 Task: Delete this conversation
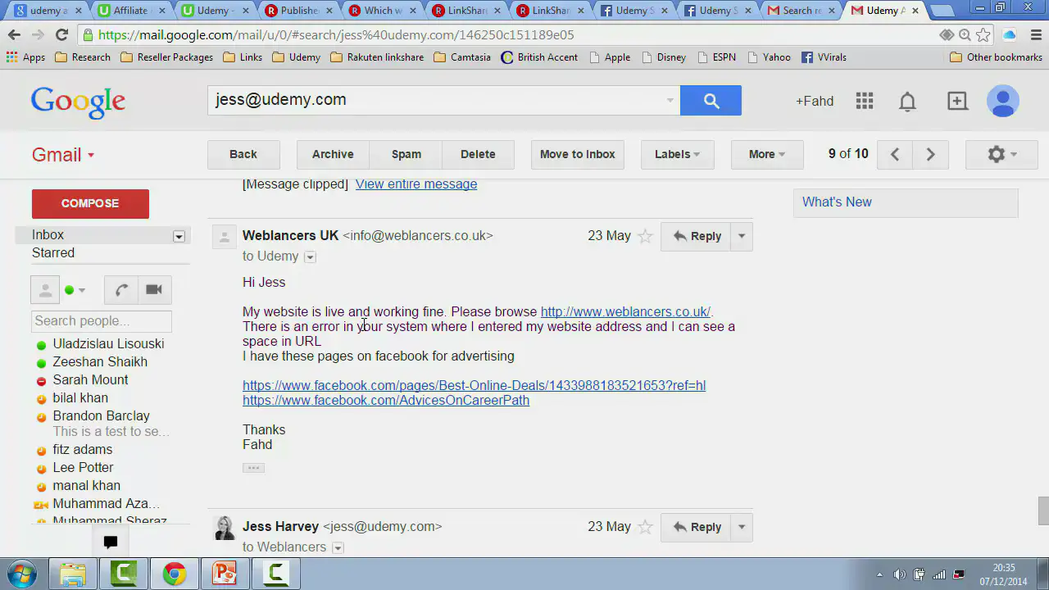pos(478,154)
